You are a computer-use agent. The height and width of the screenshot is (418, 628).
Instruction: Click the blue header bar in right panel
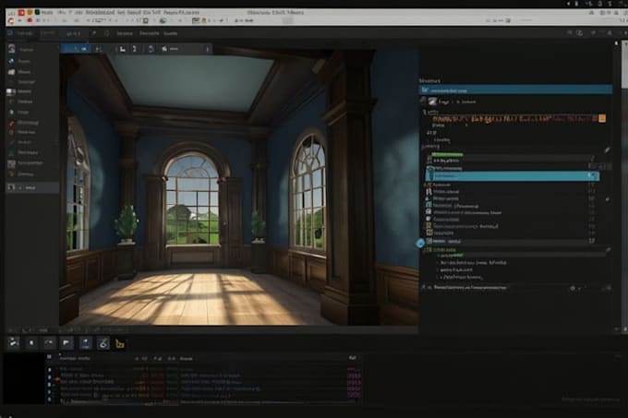click(515, 90)
